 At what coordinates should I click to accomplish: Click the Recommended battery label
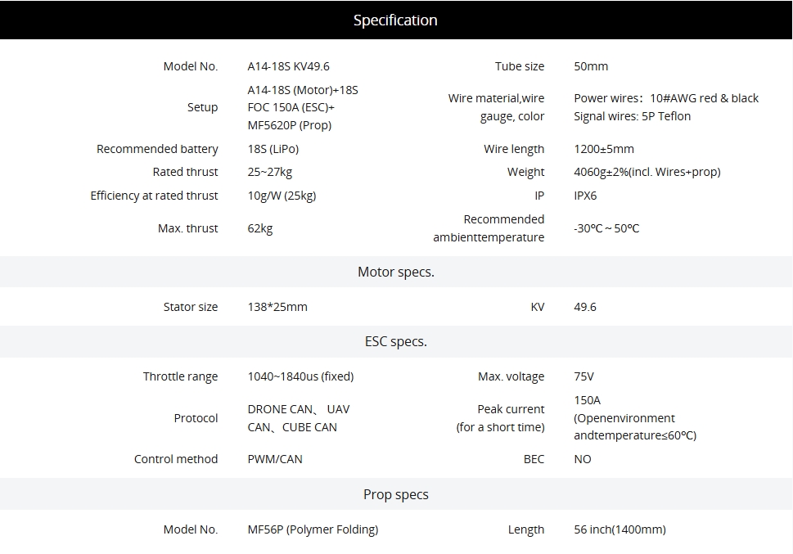click(157, 149)
